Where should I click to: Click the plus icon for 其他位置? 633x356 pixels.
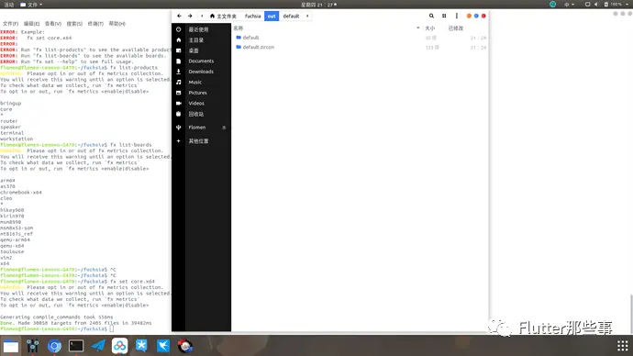pos(179,141)
